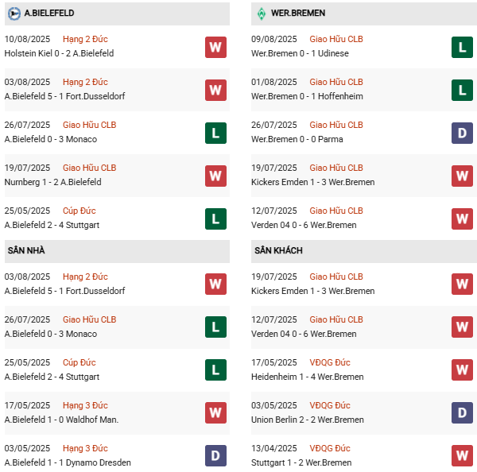477x472 pixels.
Task: Click L badge for Bielefeld vs Monaco 26/07 form row
Action: 215,133
